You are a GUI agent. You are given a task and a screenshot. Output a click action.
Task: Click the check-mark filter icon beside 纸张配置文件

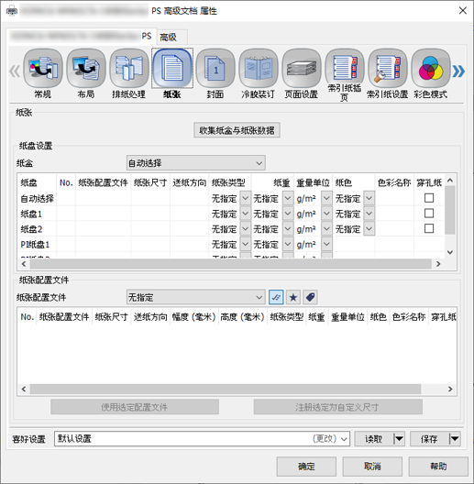276,297
